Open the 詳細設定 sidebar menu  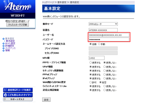pyautogui.click(x=10, y=46)
